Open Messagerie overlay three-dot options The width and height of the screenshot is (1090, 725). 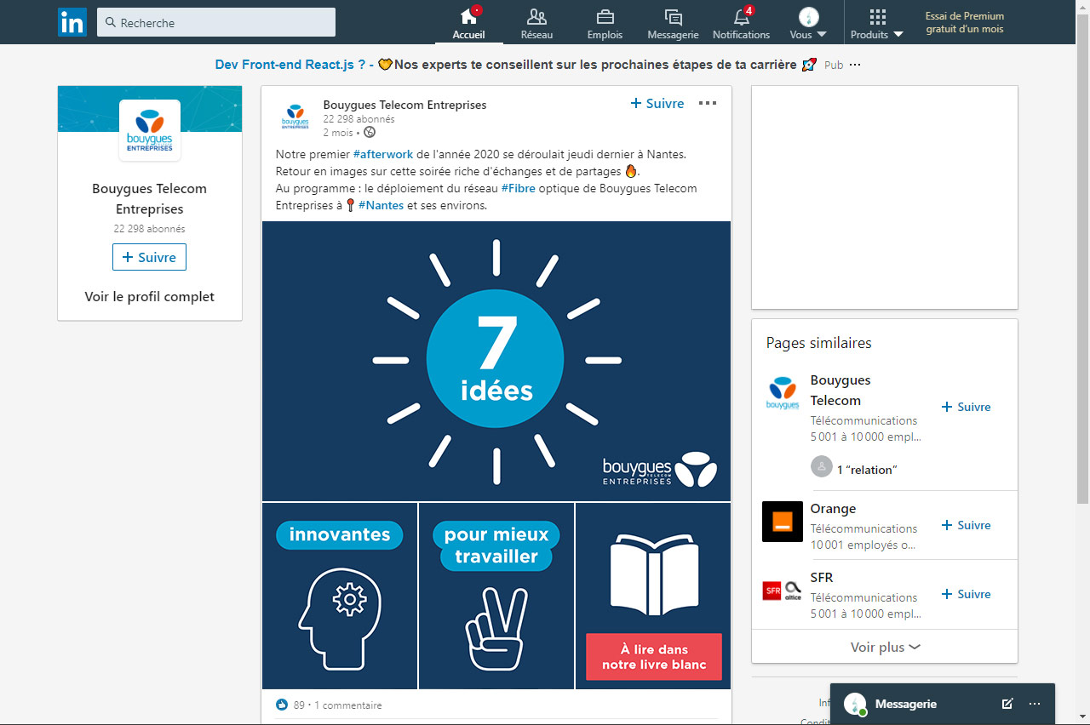pos(1035,704)
